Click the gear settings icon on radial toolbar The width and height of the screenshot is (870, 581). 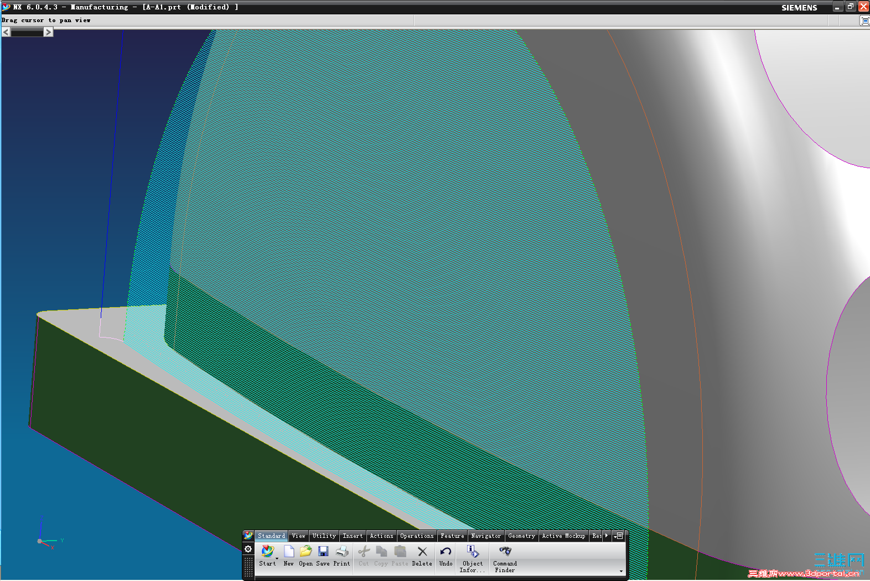(x=248, y=549)
